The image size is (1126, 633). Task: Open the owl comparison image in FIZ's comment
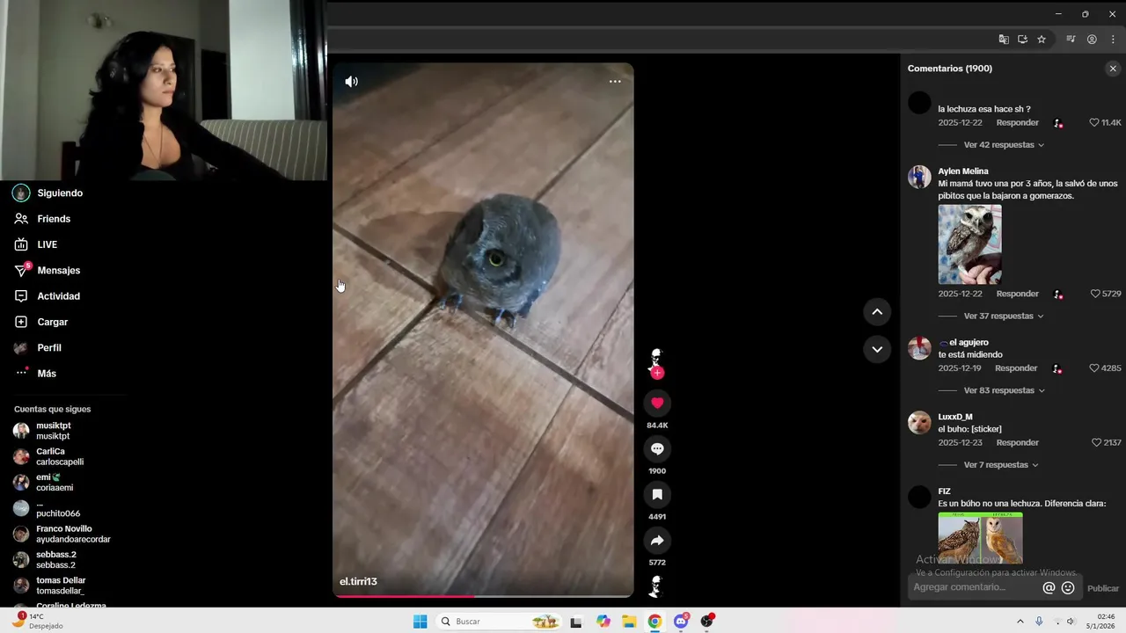click(x=980, y=538)
